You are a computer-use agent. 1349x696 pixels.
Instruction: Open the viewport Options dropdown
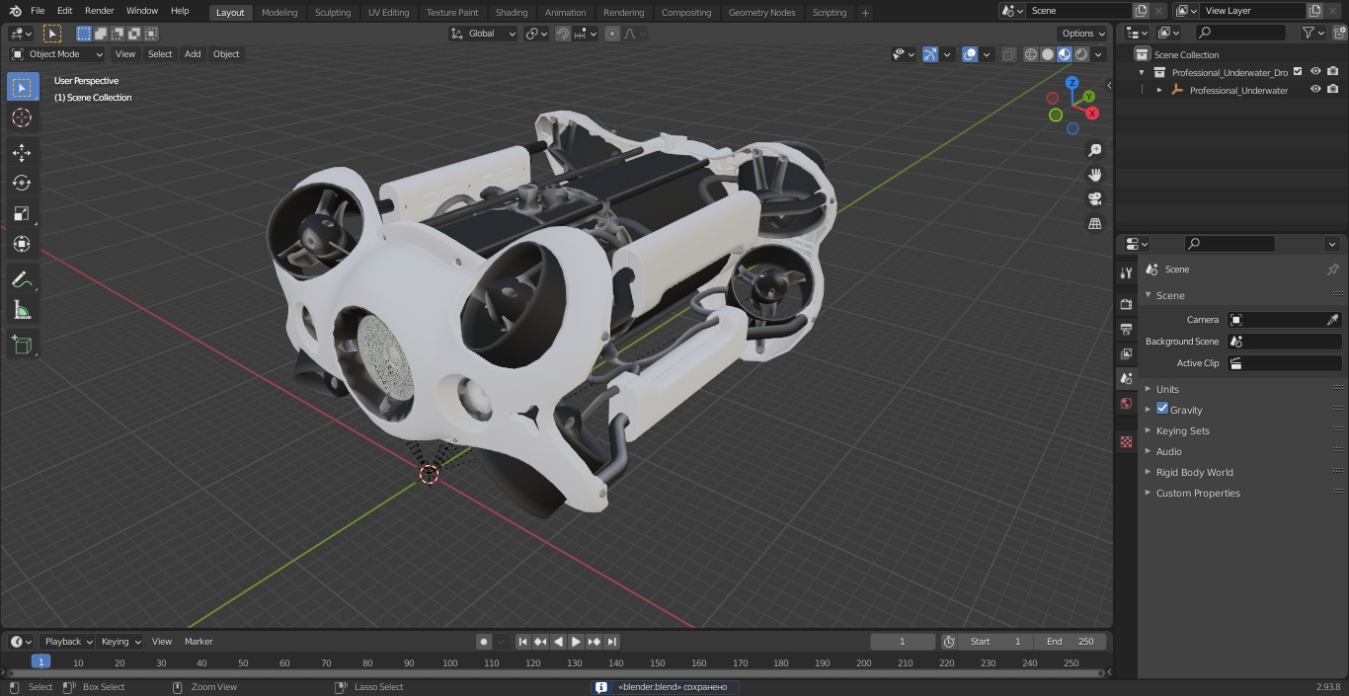[1083, 34]
